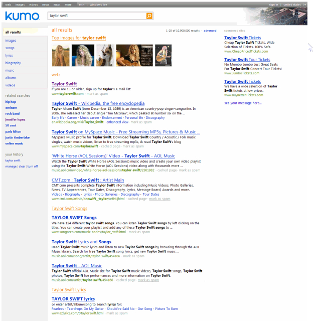Filter results by videos in sidebar
322x321 pixels.
point(10,85)
